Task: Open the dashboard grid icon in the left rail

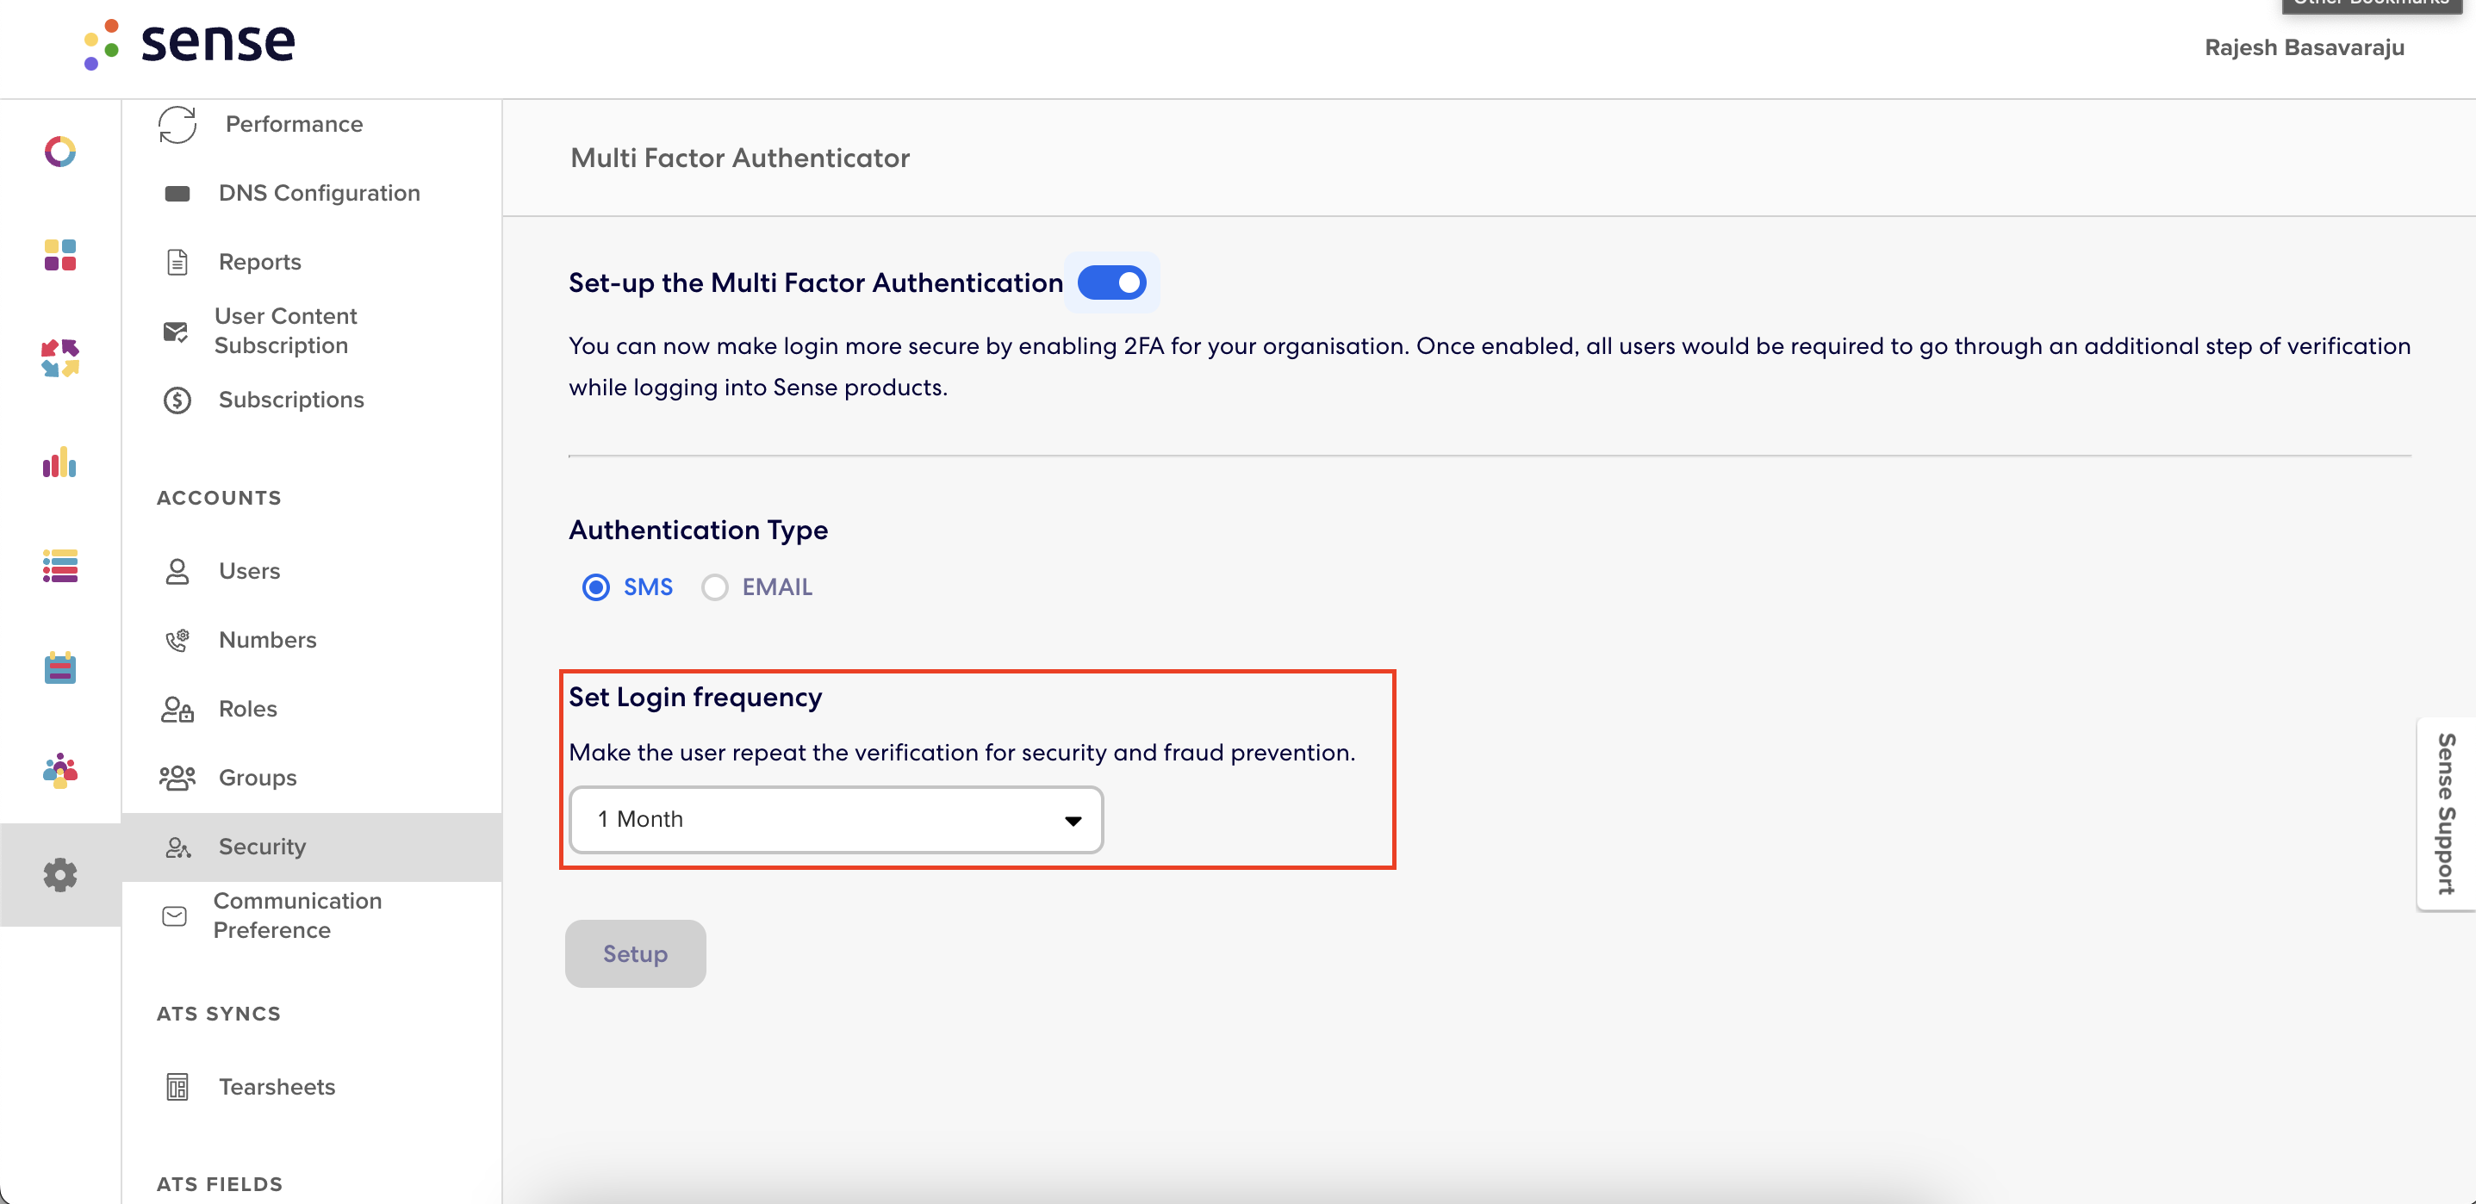Action: (x=59, y=255)
